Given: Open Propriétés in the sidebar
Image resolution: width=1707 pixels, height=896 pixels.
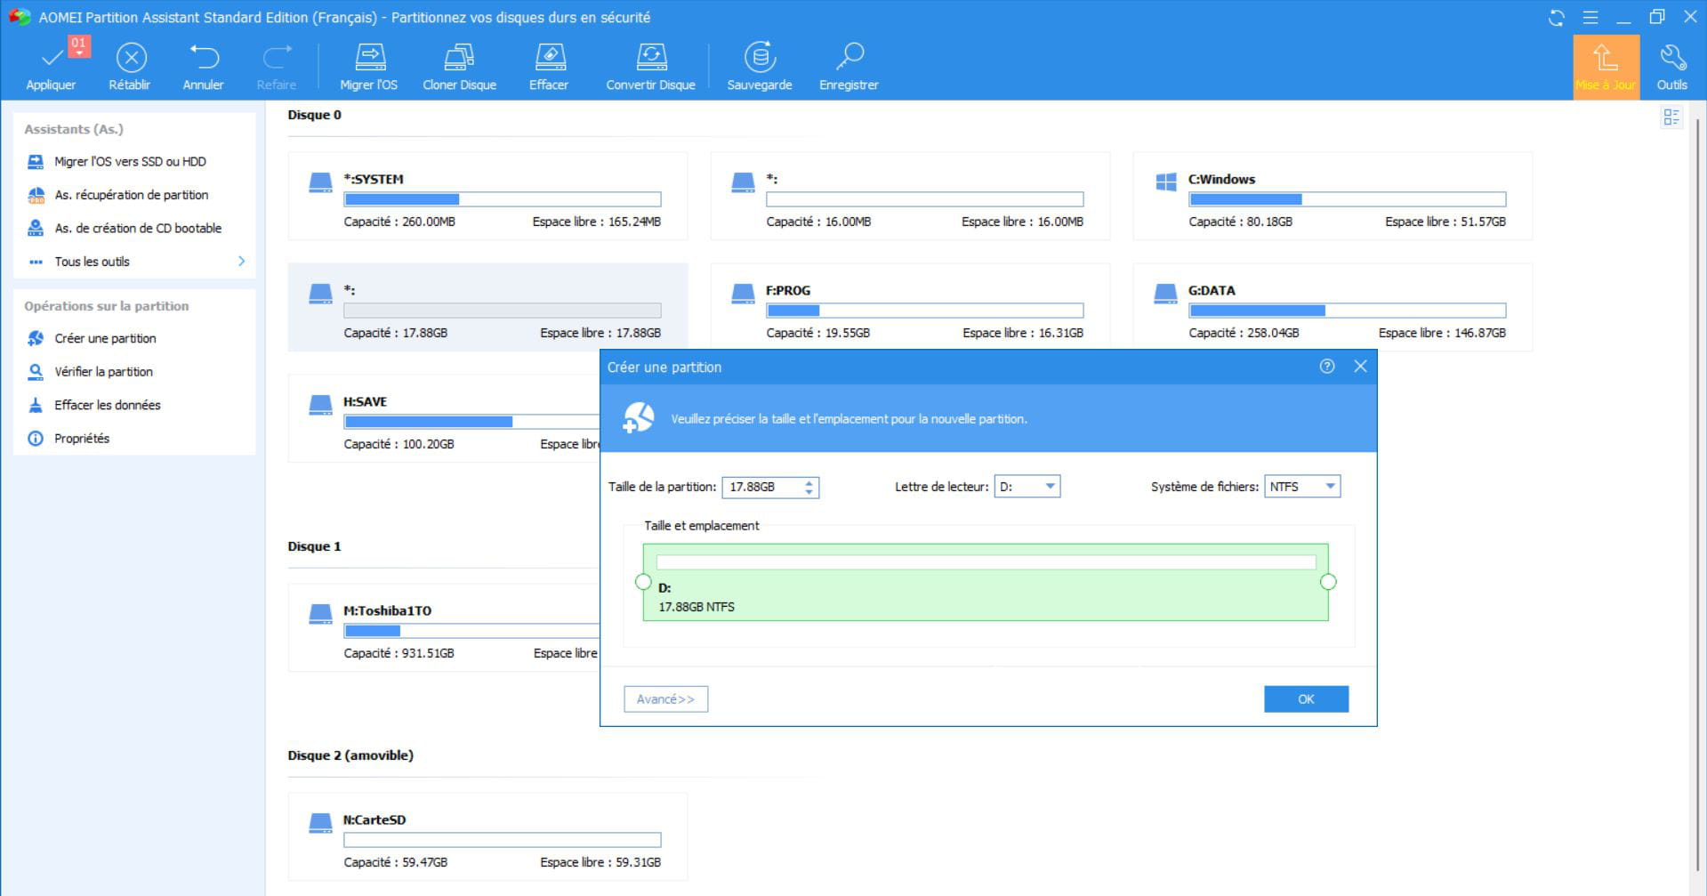Looking at the screenshot, I should (81, 439).
